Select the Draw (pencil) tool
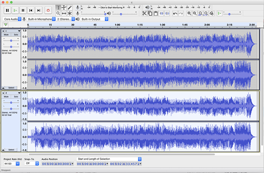 (x=70, y=8)
